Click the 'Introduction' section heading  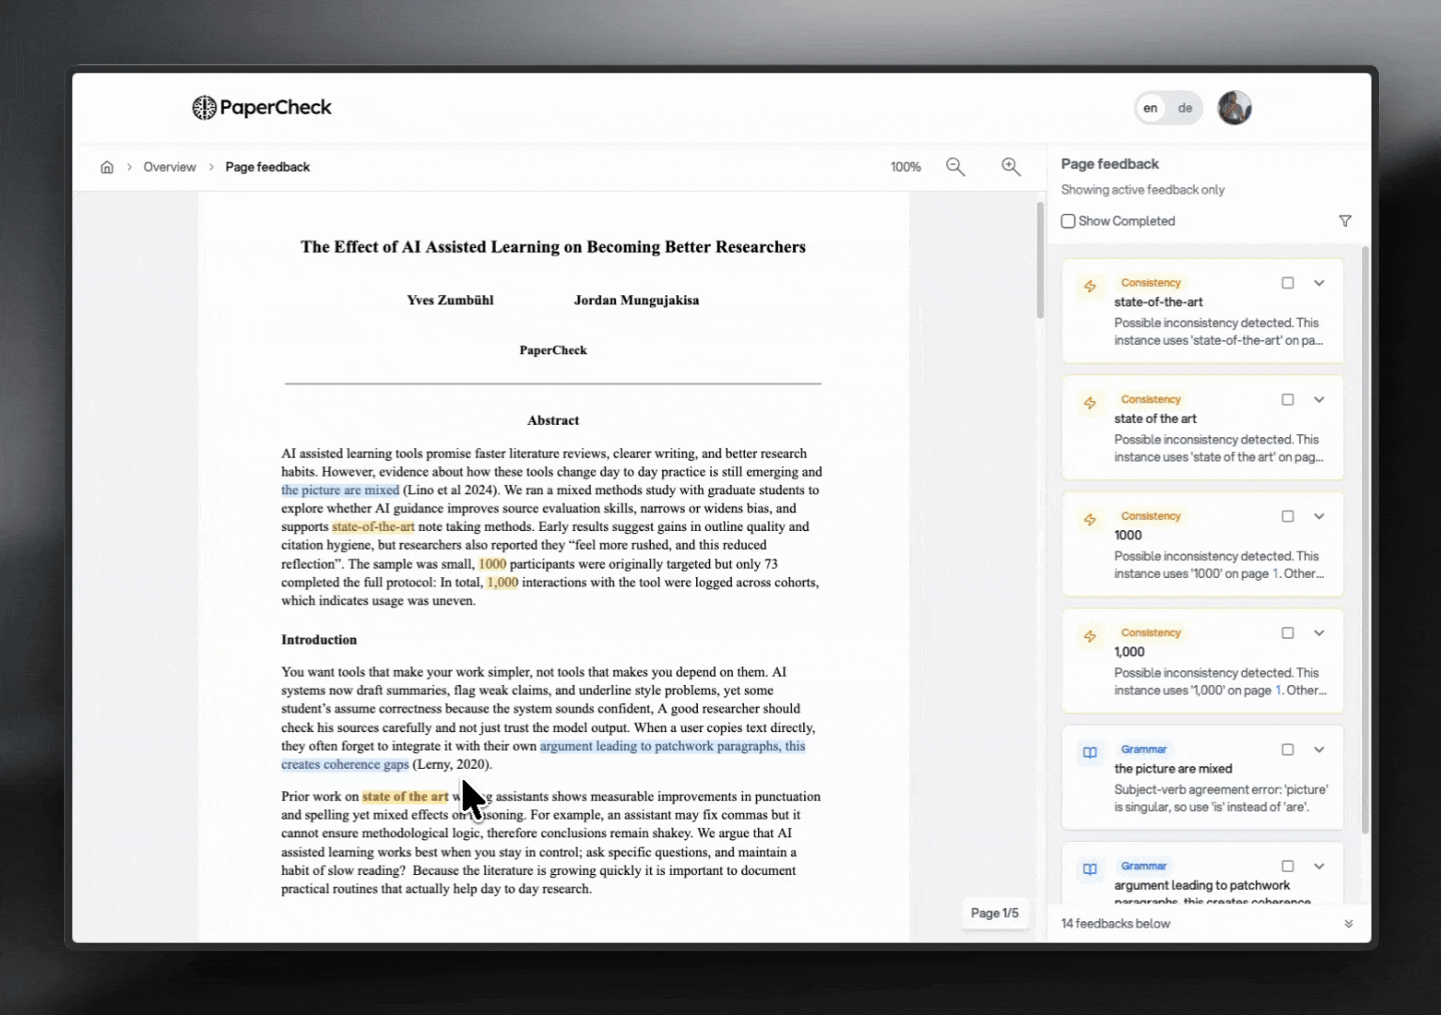[319, 640]
